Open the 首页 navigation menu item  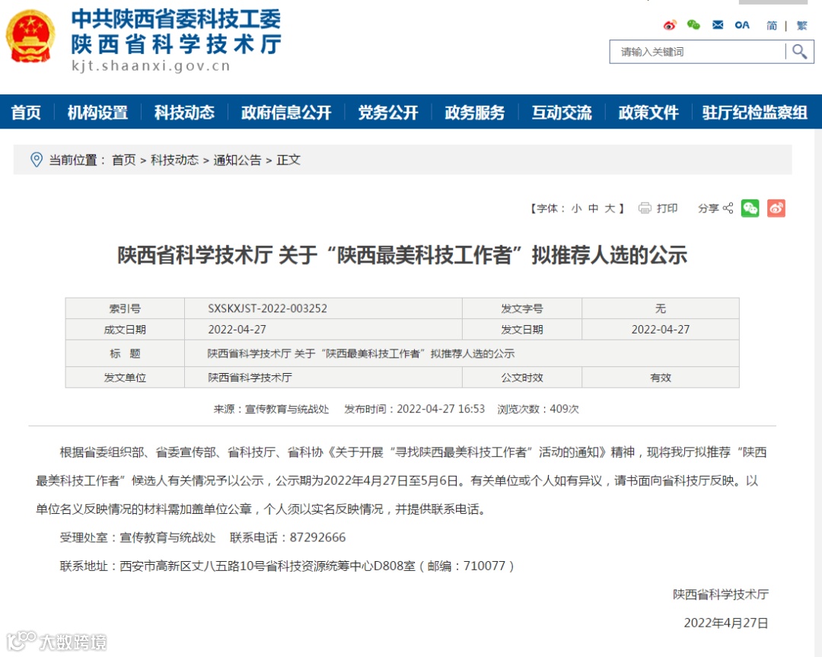(26, 112)
